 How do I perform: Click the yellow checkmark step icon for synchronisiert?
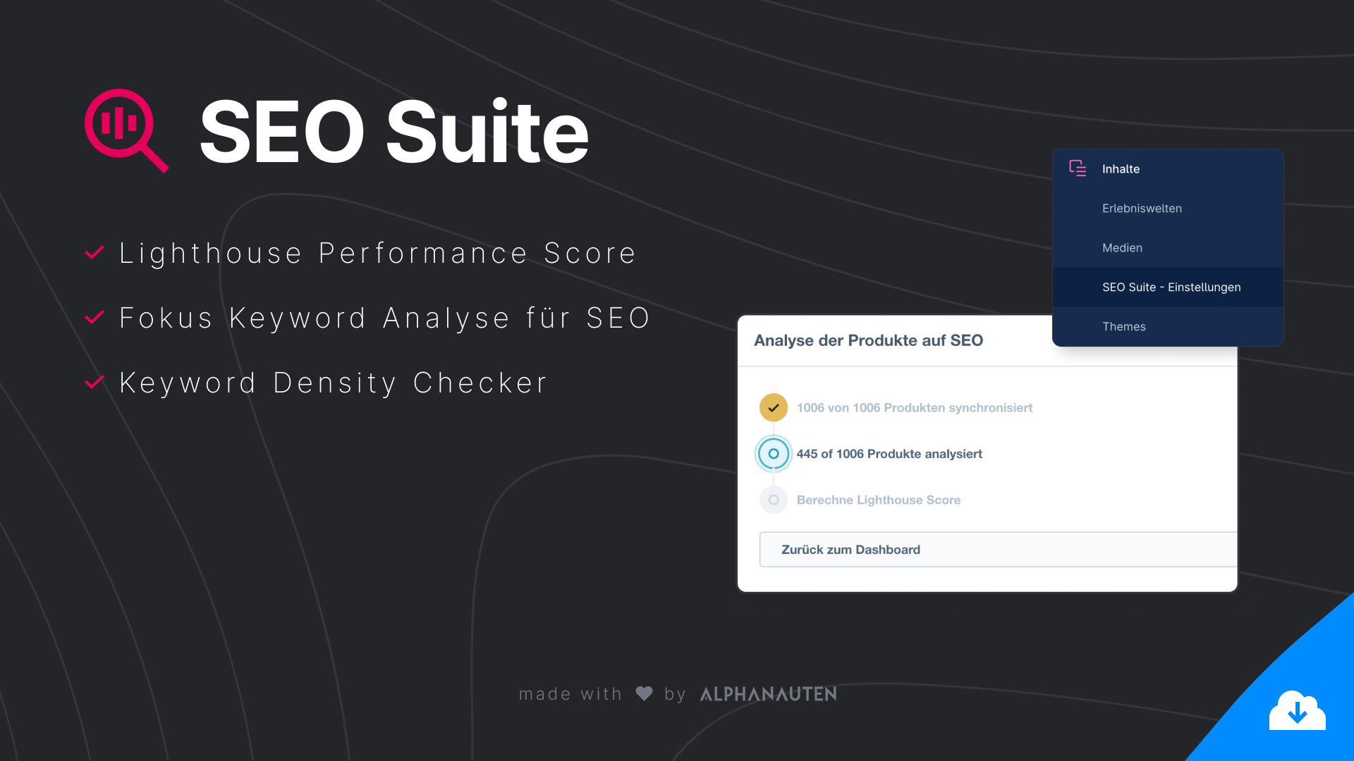[x=774, y=407]
